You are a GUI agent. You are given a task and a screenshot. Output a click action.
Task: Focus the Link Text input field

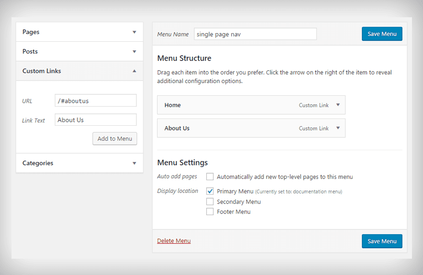(x=96, y=120)
